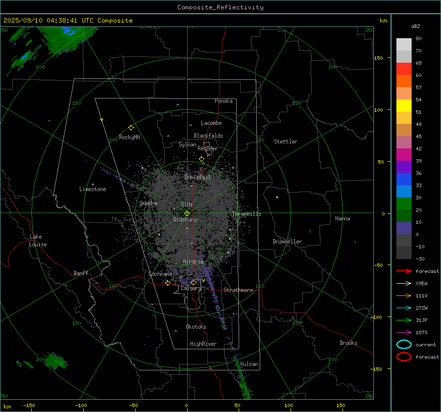The image size is (441, 412).
Task: Select the white plus marker west of Hanna
Action: click(277, 197)
